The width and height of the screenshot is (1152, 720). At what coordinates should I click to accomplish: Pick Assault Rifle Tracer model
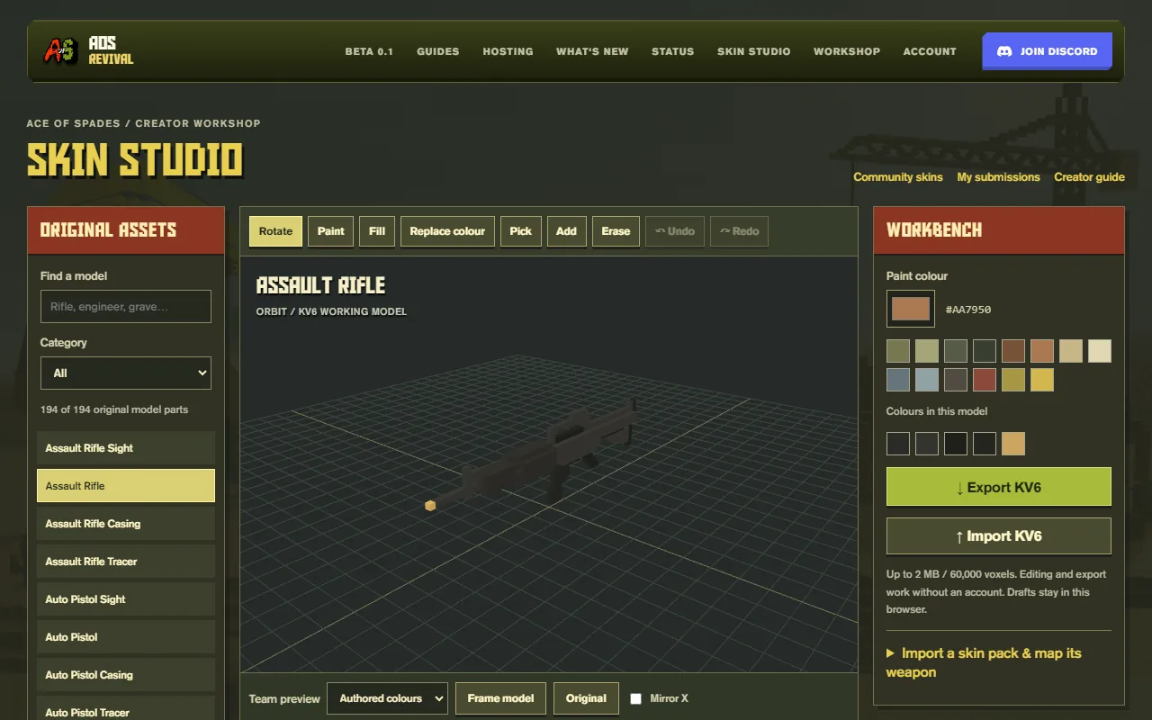pyautogui.click(x=126, y=562)
